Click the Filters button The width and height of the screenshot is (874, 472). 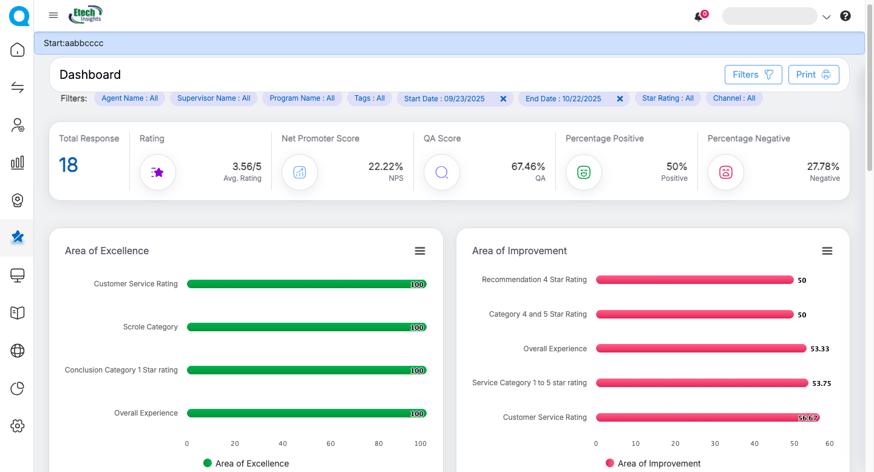coord(753,75)
